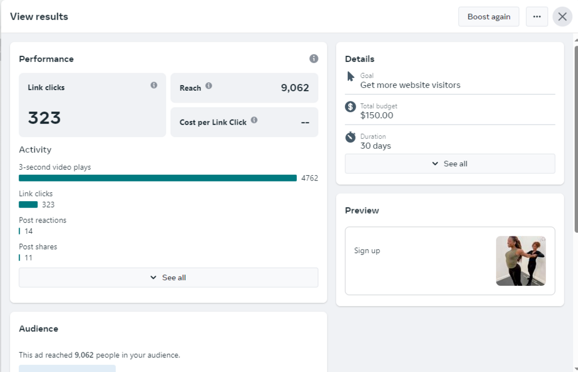Click the Link clicks activity bar
Image resolution: width=578 pixels, height=372 pixels.
[x=28, y=205]
